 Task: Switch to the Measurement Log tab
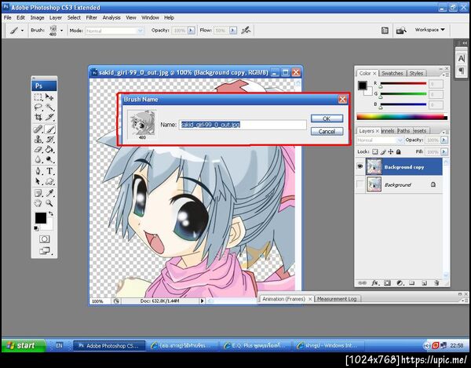click(x=337, y=299)
